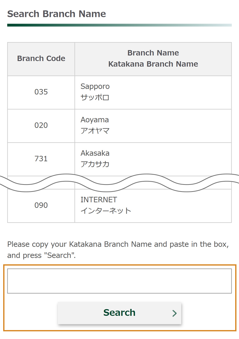Select branch code 035 cell
Image resolution: width=239 pixels, height=339 pixels.
click(41, 92)
